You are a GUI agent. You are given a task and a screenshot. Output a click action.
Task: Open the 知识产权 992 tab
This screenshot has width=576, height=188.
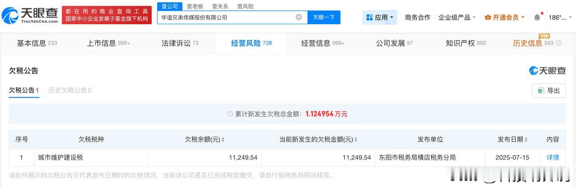pyautogui.click(x=466, y=43)
